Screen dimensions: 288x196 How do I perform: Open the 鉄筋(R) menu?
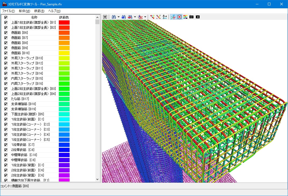(39, 11)
